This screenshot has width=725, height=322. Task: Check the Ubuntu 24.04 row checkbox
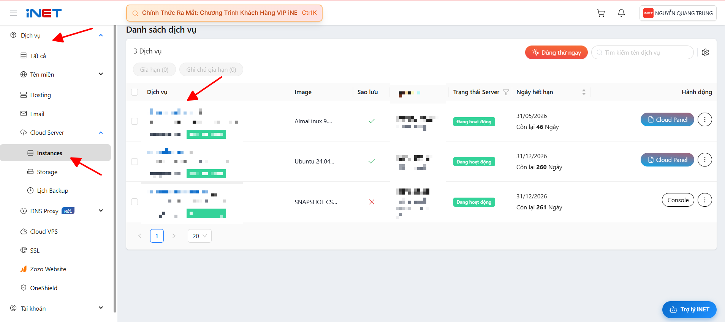tap(135, 162)
